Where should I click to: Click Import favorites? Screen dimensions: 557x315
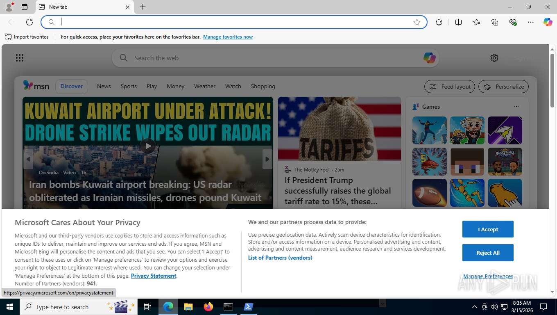pyautogui.click(x=27, y=37)
